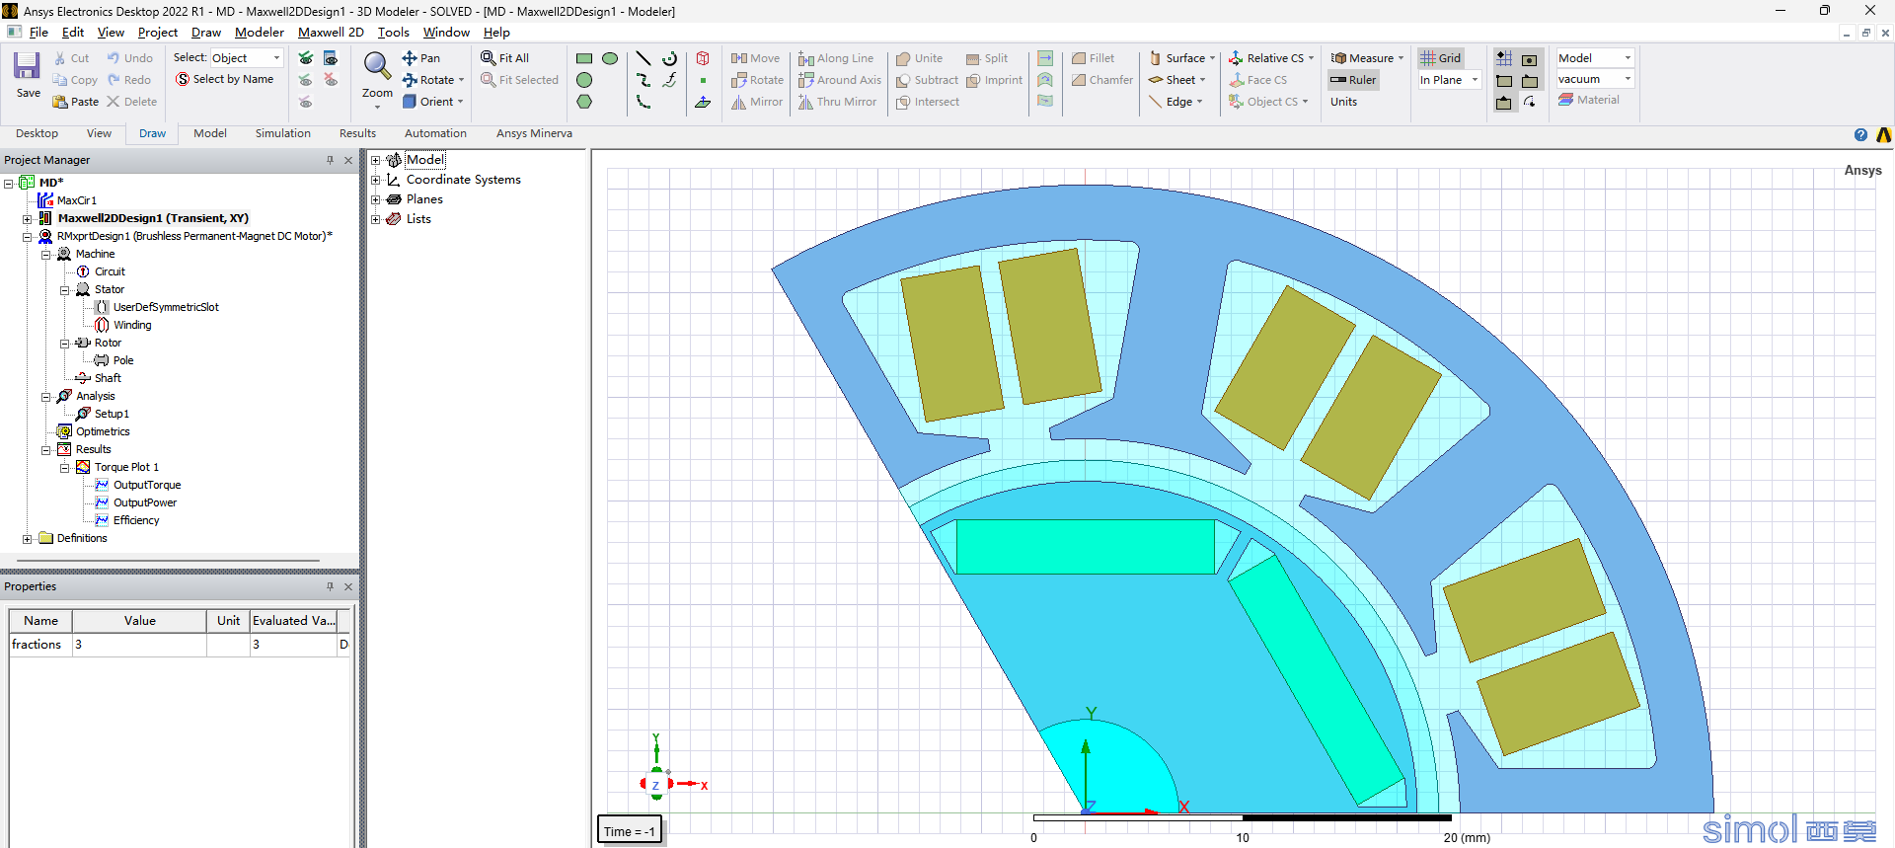Expand Maxwell2DDesign1 in Project Manager
The height and width of the screenshot is (848, 1895).
pyautogui.click(x=28, y=218)
